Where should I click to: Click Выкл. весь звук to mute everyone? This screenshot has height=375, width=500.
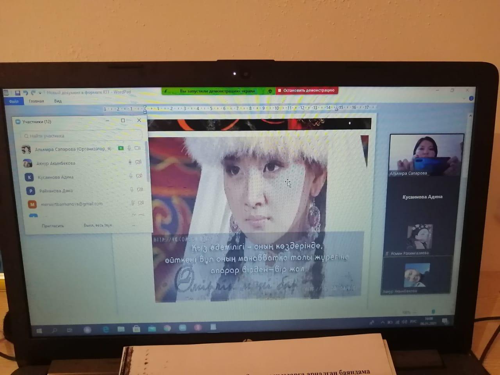[98, 225]
